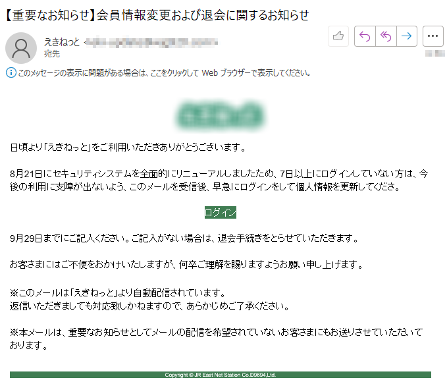
Task: Click the thumbs-up like icon
Action: click(x=338, y=36)
